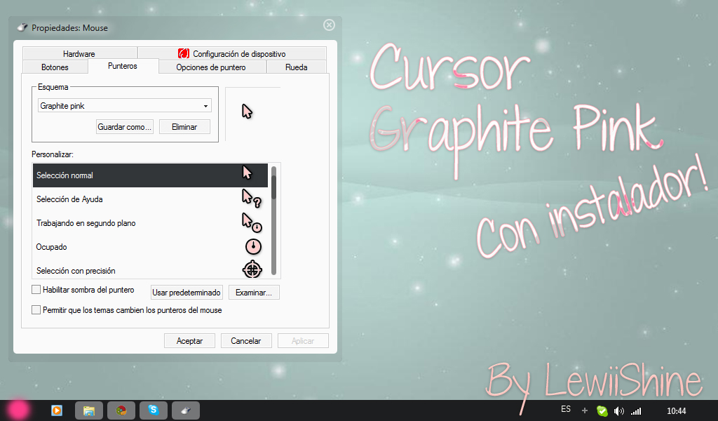Launch Windows Media Player from the taskbar
Screen dimensions: 718x421
tap(57, 410)
